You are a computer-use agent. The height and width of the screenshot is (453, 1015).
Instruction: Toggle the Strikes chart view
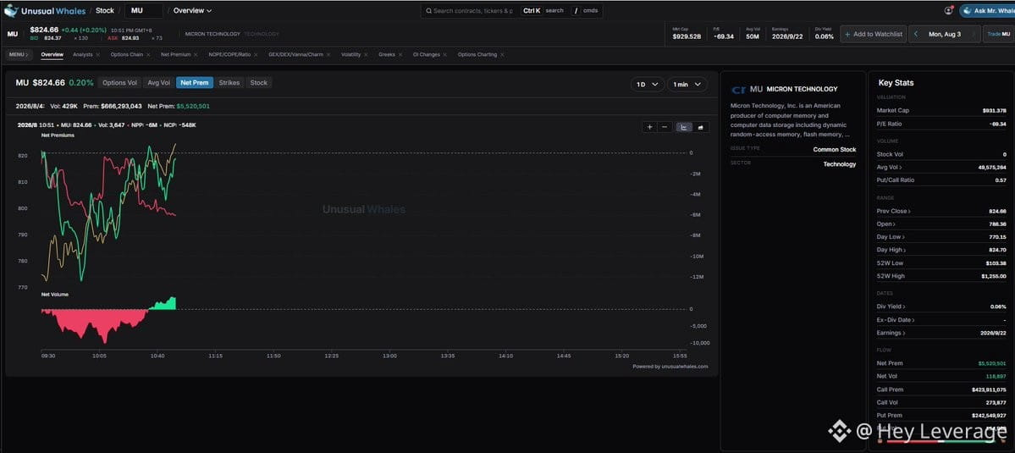click(x=229, y=83)
